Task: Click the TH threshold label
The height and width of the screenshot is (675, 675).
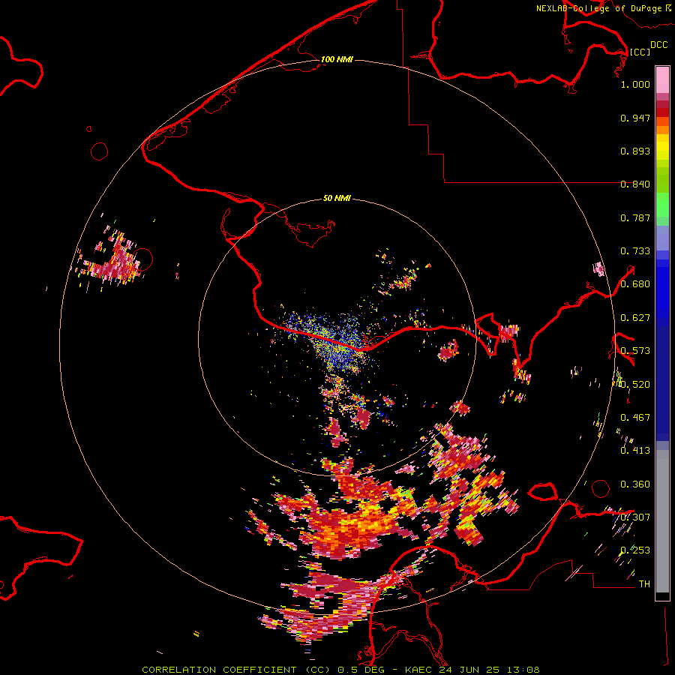Action: tap(644, 584)
